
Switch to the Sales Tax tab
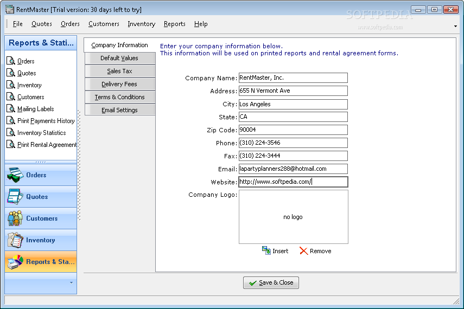point(120,71)
